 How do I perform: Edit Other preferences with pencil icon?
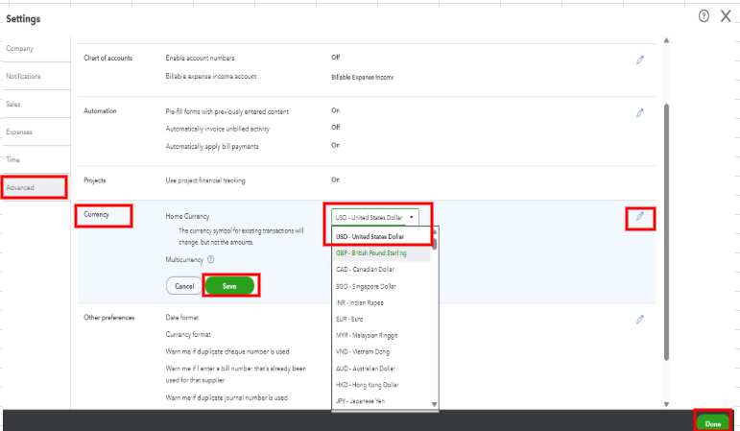click(640, 319)
